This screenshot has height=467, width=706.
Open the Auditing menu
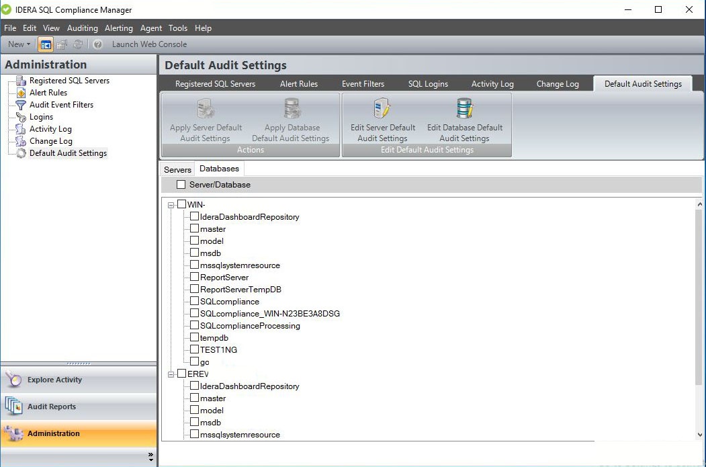click(x=82, y=28)
